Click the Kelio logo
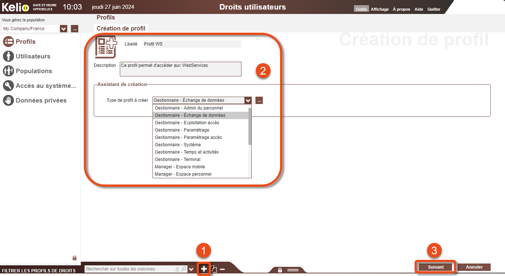The height and width of the screenshot is (276, 505). point(16,7)
